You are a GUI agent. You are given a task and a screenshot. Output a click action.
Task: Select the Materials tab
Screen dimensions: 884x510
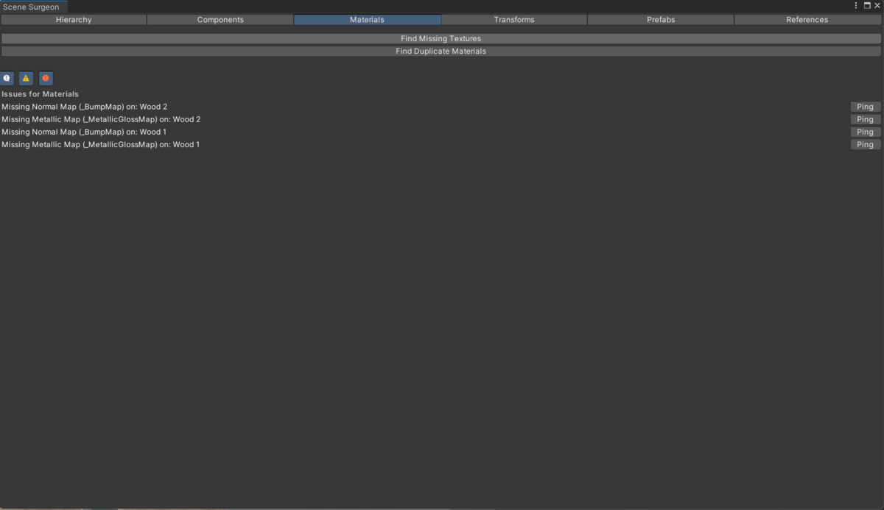(367, 20)
